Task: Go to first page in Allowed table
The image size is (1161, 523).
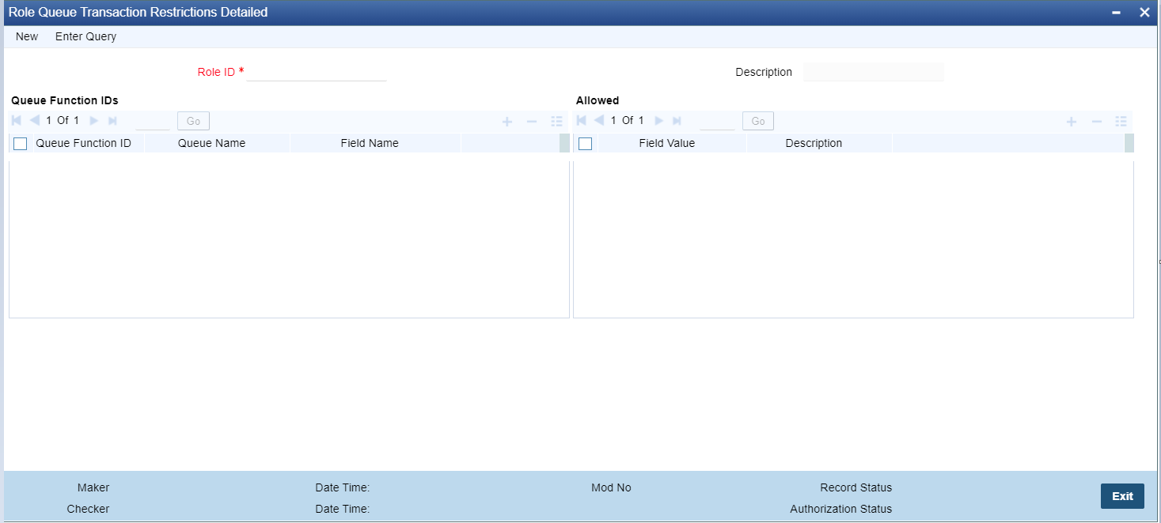Action: pyautogui.click(x=582, y=121)
